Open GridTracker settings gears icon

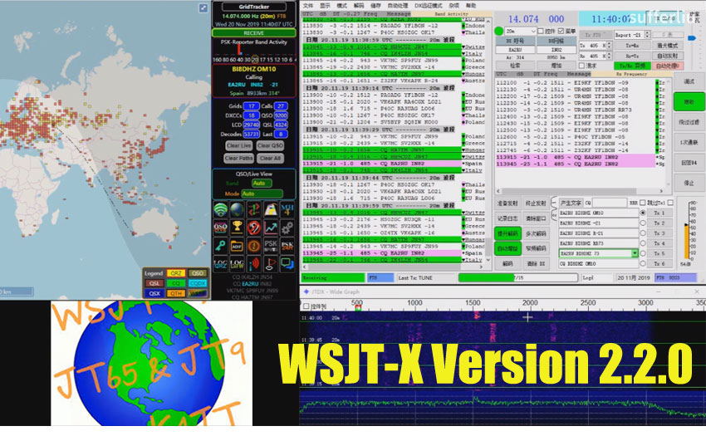[287, 228]
